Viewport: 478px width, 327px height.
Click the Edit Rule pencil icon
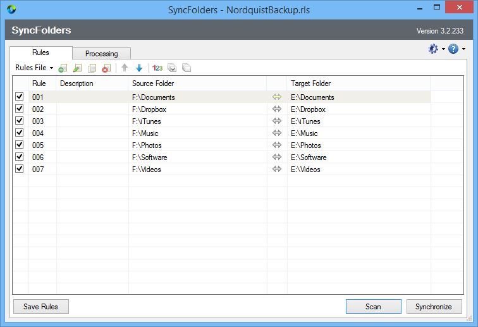pos(77,68)
